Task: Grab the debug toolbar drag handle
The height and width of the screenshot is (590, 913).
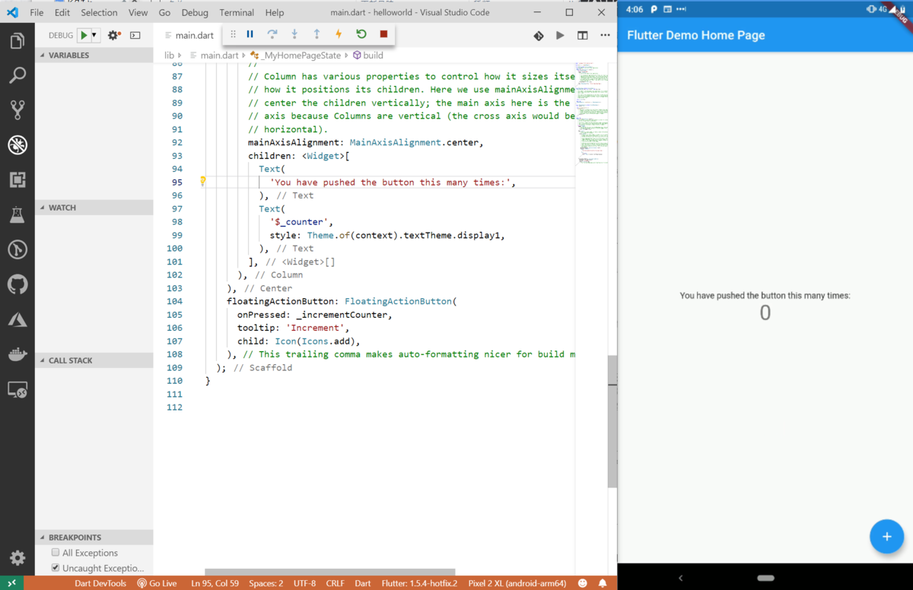Action: point(233,34)
